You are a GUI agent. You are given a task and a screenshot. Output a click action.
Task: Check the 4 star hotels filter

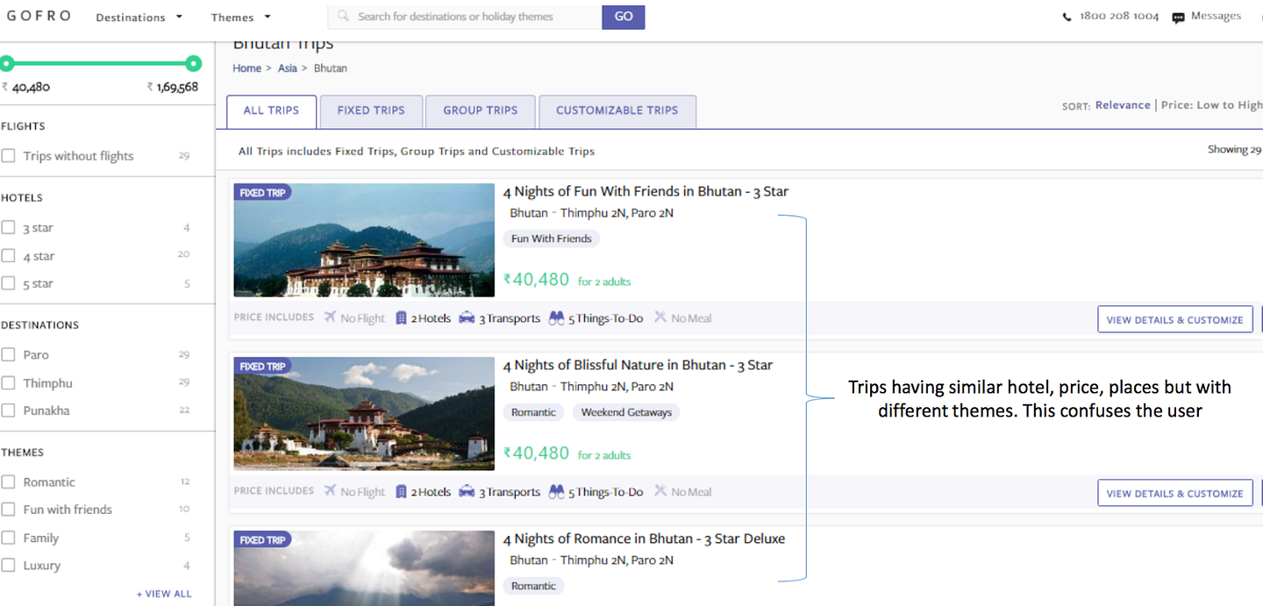point(9,256)
